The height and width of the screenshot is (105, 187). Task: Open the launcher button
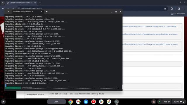coord(3,102)
